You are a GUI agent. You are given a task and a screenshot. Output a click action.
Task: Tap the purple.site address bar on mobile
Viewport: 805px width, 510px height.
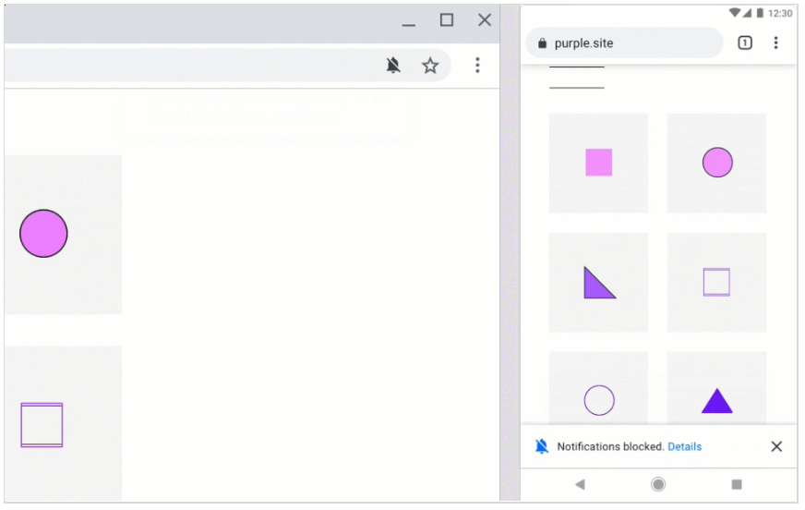click(x=624, y=43)
